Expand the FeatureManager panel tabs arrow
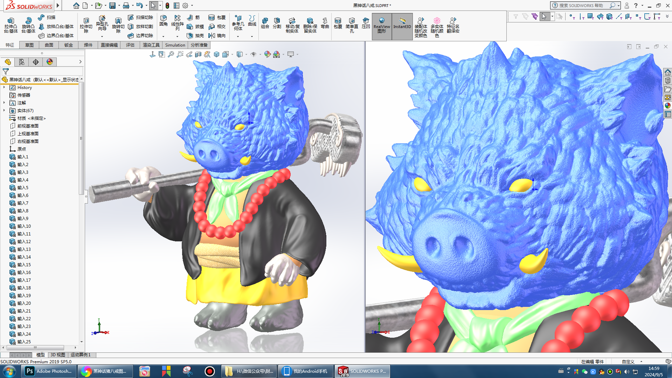 pyautogui.click(x=80, y=62)
